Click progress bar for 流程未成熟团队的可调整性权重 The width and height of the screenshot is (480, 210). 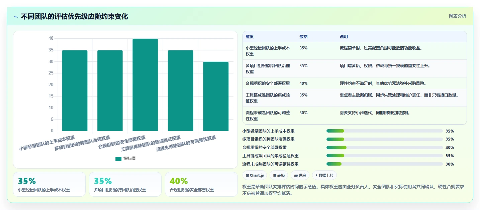coord(385,164)
